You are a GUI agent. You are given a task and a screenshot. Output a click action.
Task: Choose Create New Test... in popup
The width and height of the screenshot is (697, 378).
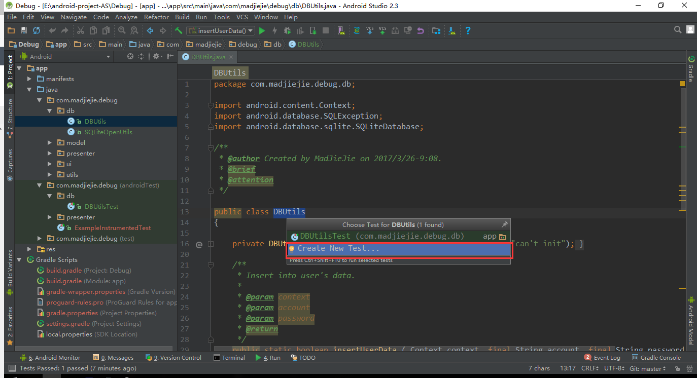coord(399,249)
